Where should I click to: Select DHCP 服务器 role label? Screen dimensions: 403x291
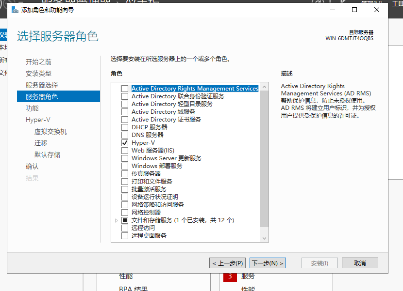pos(150,127)
